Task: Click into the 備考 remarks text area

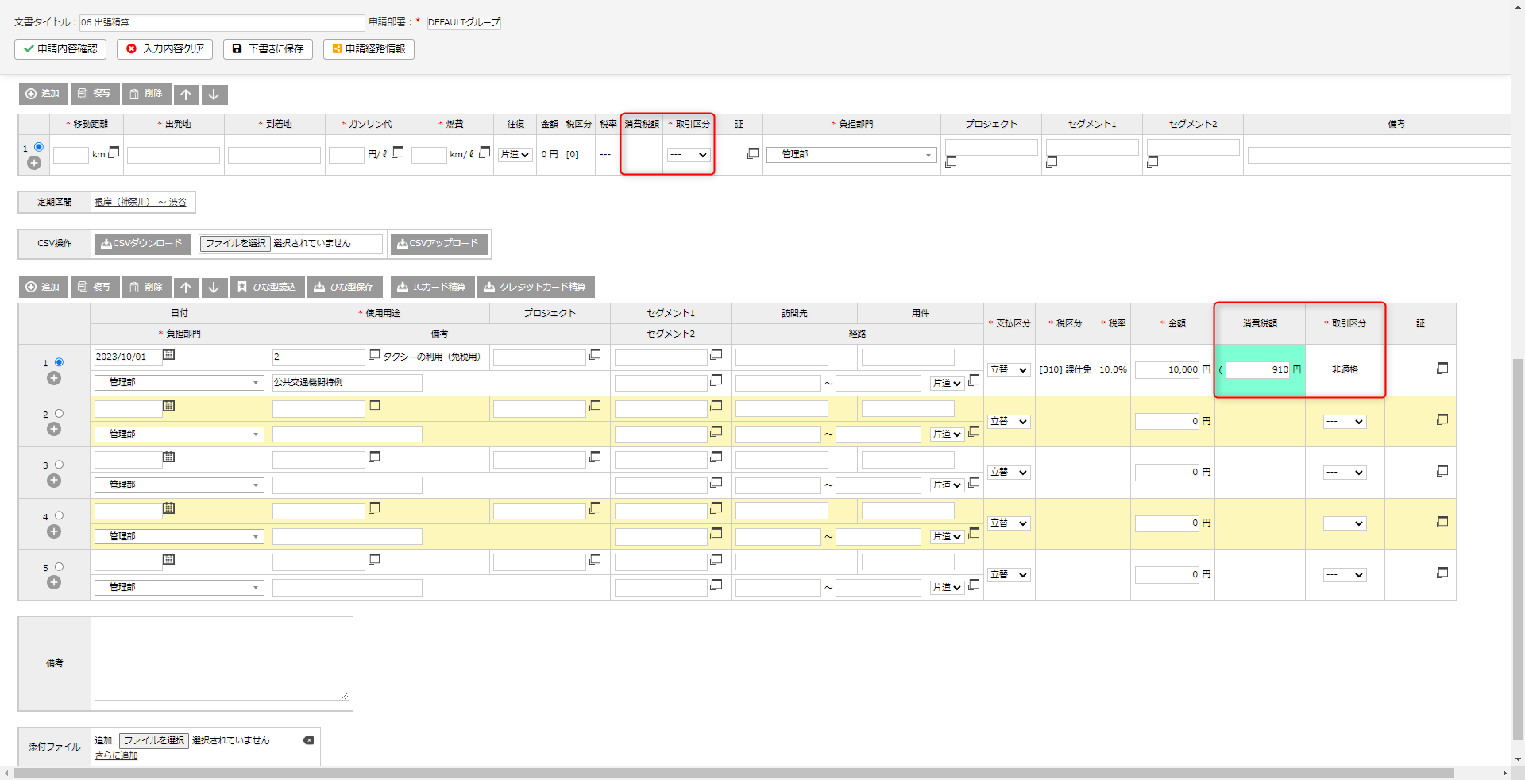Action: tap(222, 662)
